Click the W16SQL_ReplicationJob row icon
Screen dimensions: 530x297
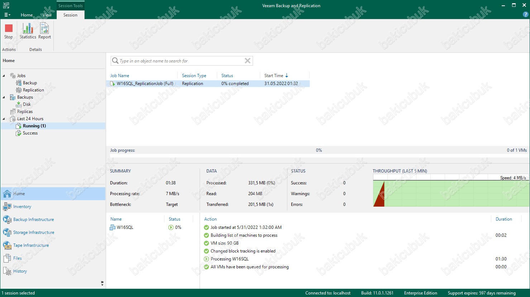click(x=113, y=84)
